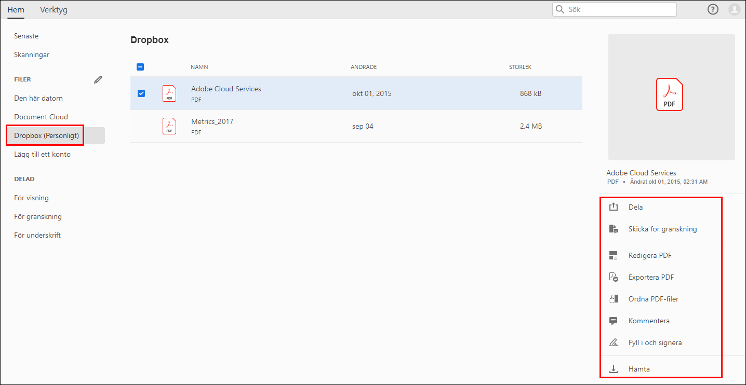
Task: Select Dropbox (Personligt) in the sidebar
Action: click(x=56, y=135)
